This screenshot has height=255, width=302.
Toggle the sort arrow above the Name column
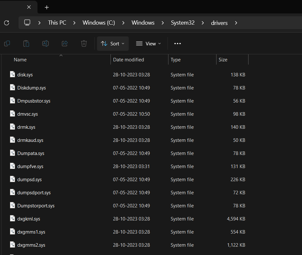click(61, 55)
